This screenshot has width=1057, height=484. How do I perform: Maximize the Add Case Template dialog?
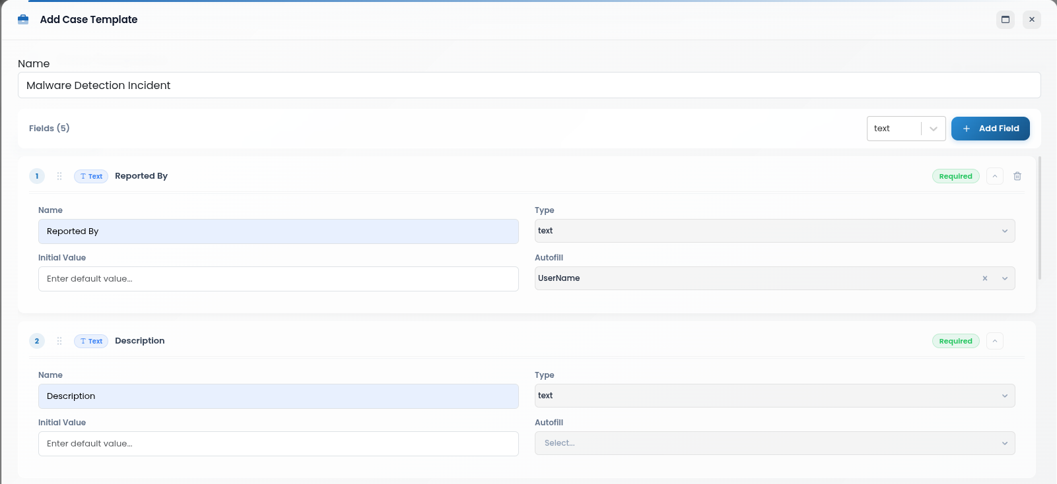click(x=1006, y=20)
